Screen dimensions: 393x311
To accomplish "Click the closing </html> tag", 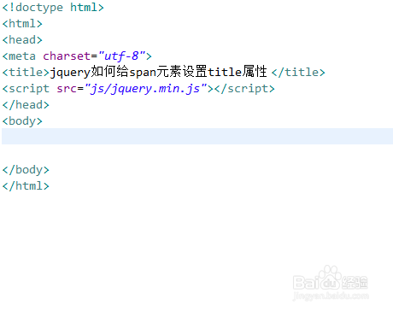I will coord(26,186).
